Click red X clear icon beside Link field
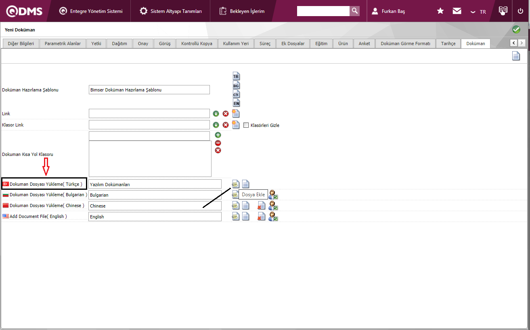The height and width of the screenshot is (330, 530). tap(226, 114)
